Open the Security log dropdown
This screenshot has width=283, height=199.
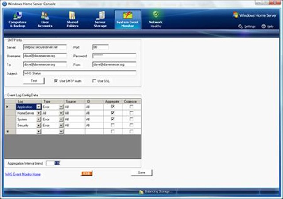pos(38,125)
